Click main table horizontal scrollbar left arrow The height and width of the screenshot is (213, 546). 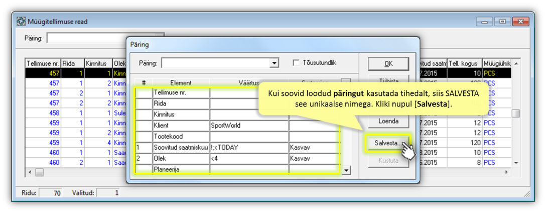click(x=30, y=172)
